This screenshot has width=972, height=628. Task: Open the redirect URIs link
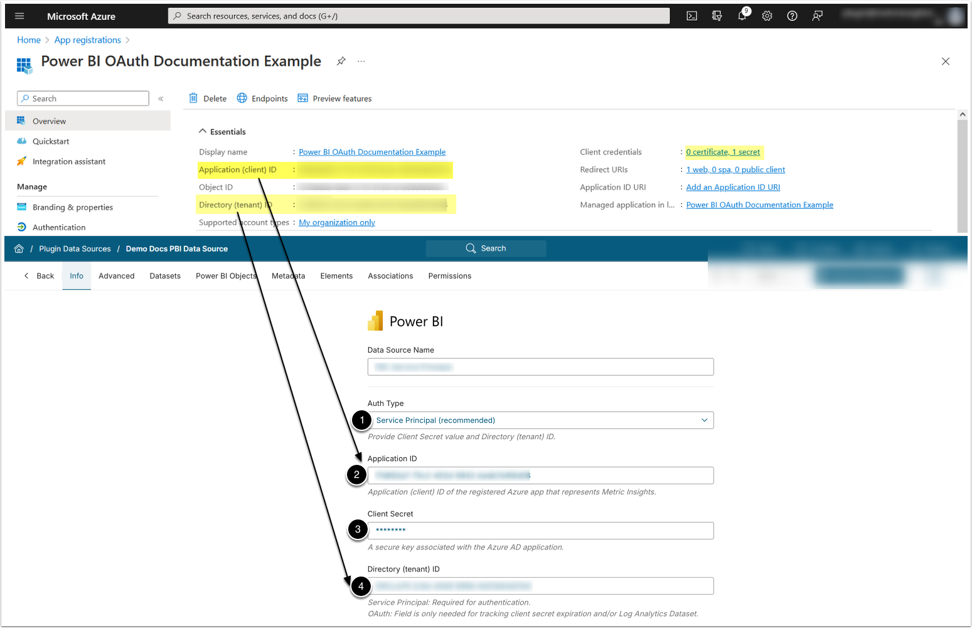coord(735,169)
